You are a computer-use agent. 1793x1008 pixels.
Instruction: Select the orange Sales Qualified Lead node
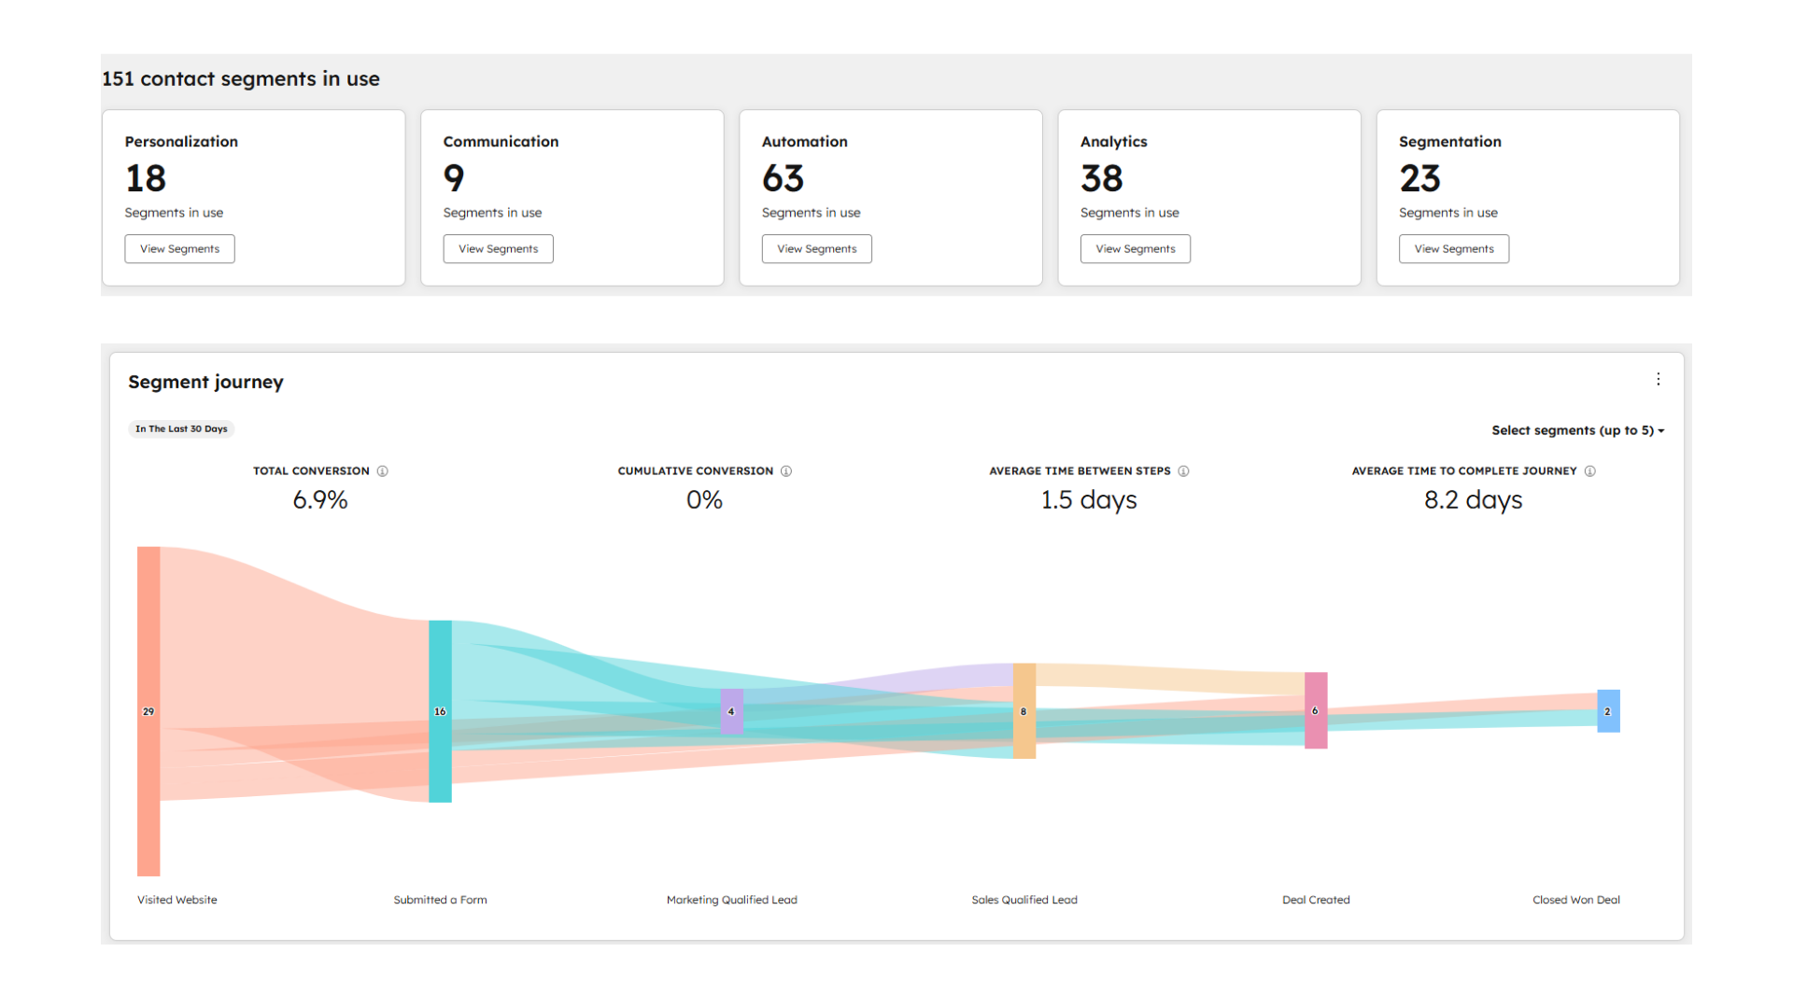(x=1024, y=711)
